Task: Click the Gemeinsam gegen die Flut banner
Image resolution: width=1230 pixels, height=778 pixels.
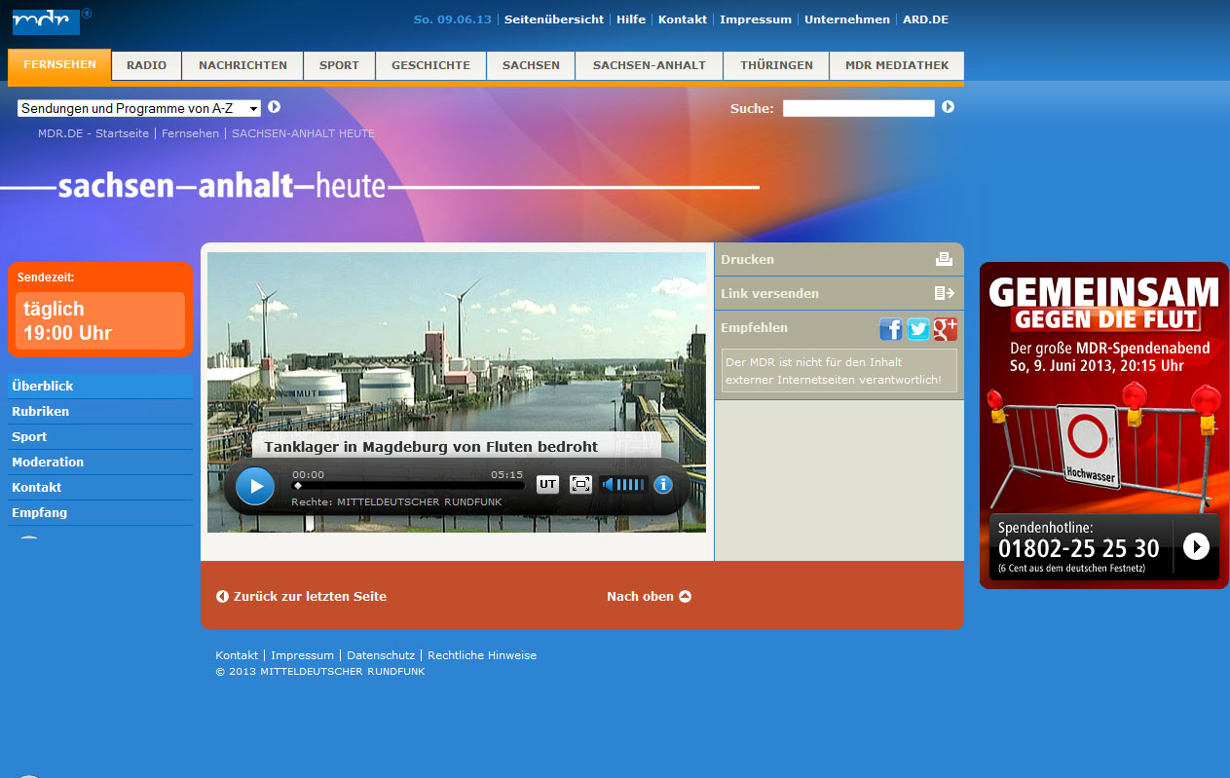Action: pyautogui.click(x=1104, y=425)
